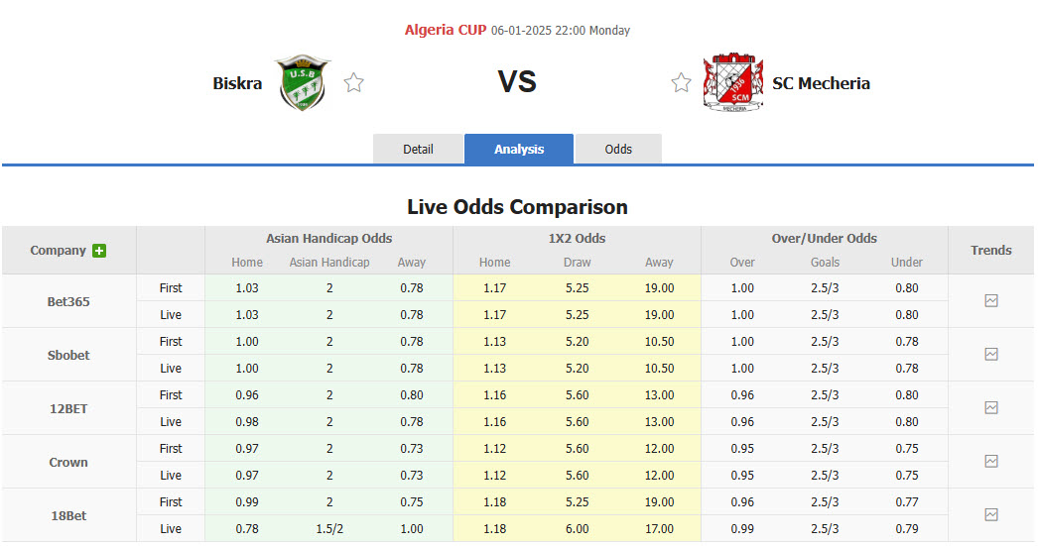Viewport: 1038px width, 546px height.
Task: Click the SC Mecheria team crest
Action: [x=732, y=83]
